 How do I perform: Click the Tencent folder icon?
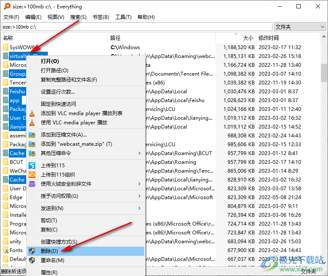pos(5,82)
